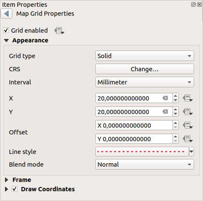Screen dimensions: 203x201
Task: Open the Grid type dropdown
Action: (x=145, y=56)
